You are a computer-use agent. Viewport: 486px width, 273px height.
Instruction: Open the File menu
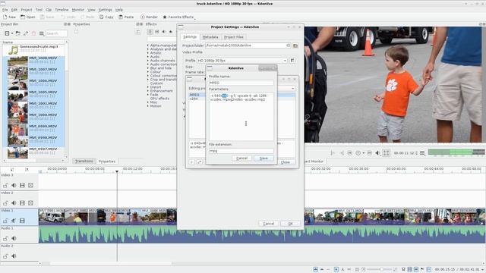[x=5, y=10]
